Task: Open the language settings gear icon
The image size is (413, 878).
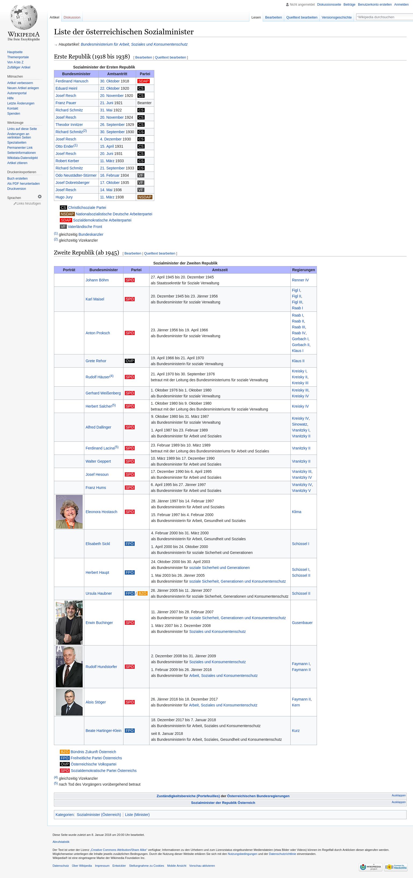Action: click(39, 197)
